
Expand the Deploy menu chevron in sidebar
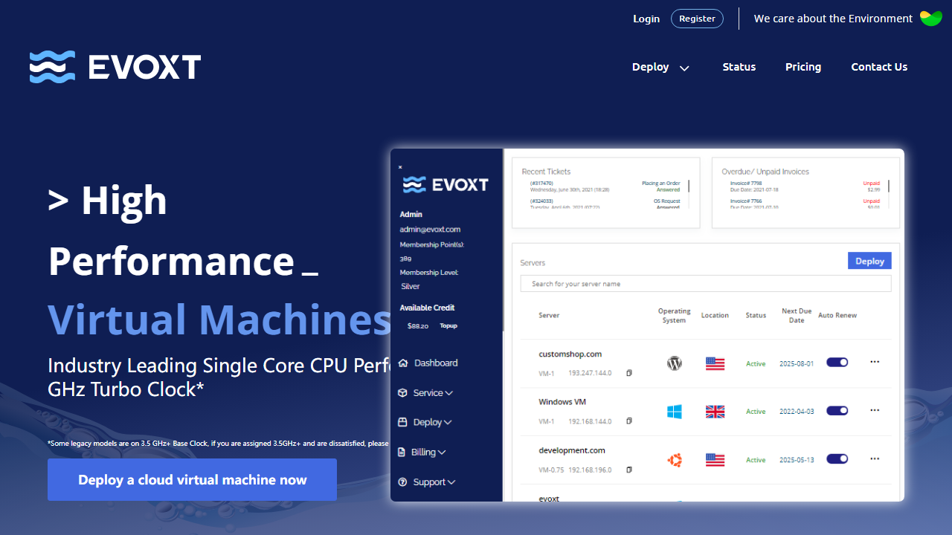448,423
